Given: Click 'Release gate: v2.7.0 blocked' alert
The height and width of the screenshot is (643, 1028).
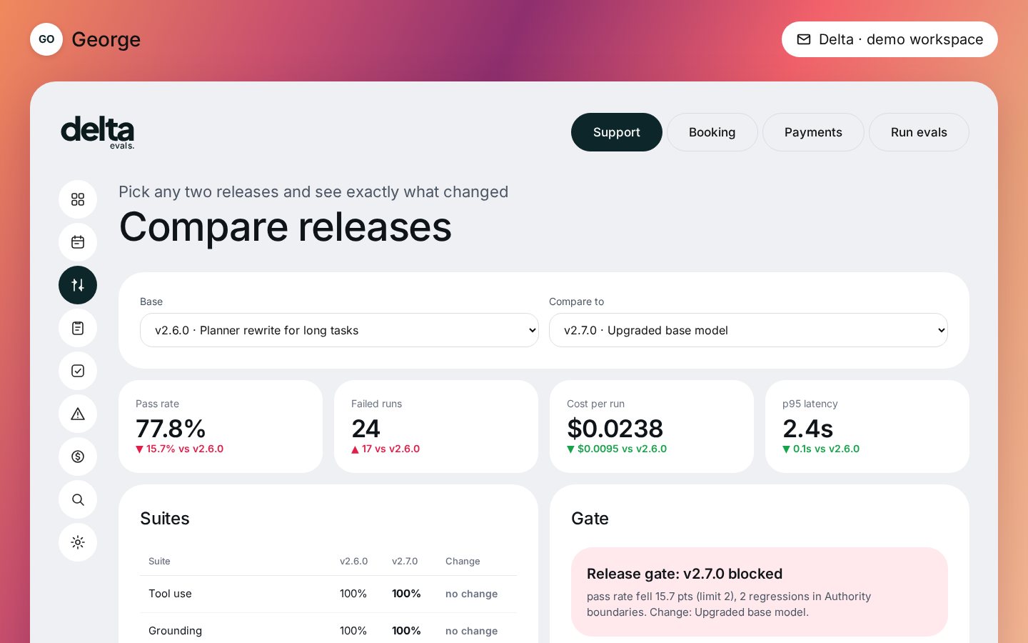Looking at the screenshot, I should coord(760,592).
